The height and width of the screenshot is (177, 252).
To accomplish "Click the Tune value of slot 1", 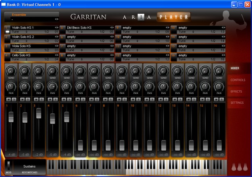I will coord(26,32).
